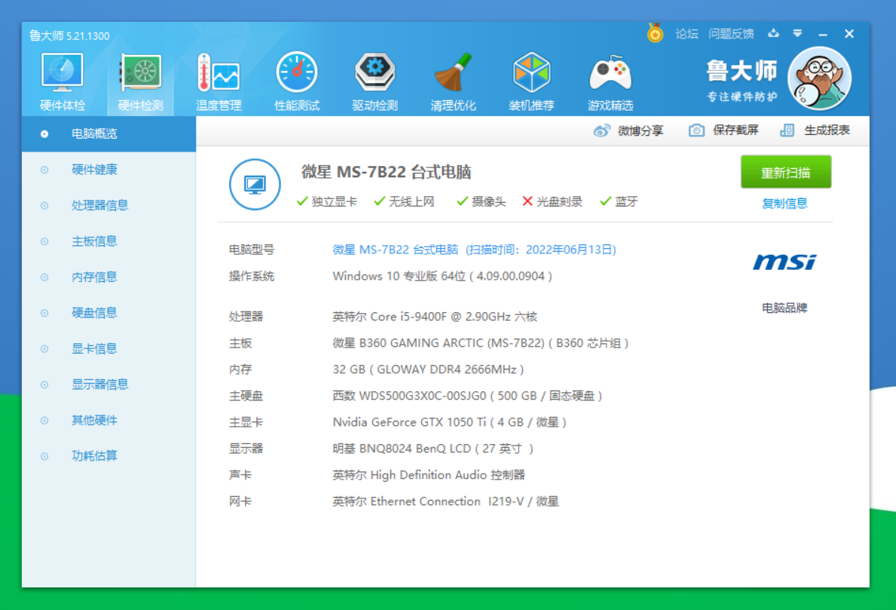Click the 光盘刻录 cross indicator

[552, 202]
